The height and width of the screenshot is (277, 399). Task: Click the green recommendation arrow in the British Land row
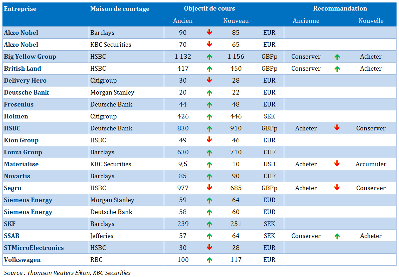(x=337, y=69)
